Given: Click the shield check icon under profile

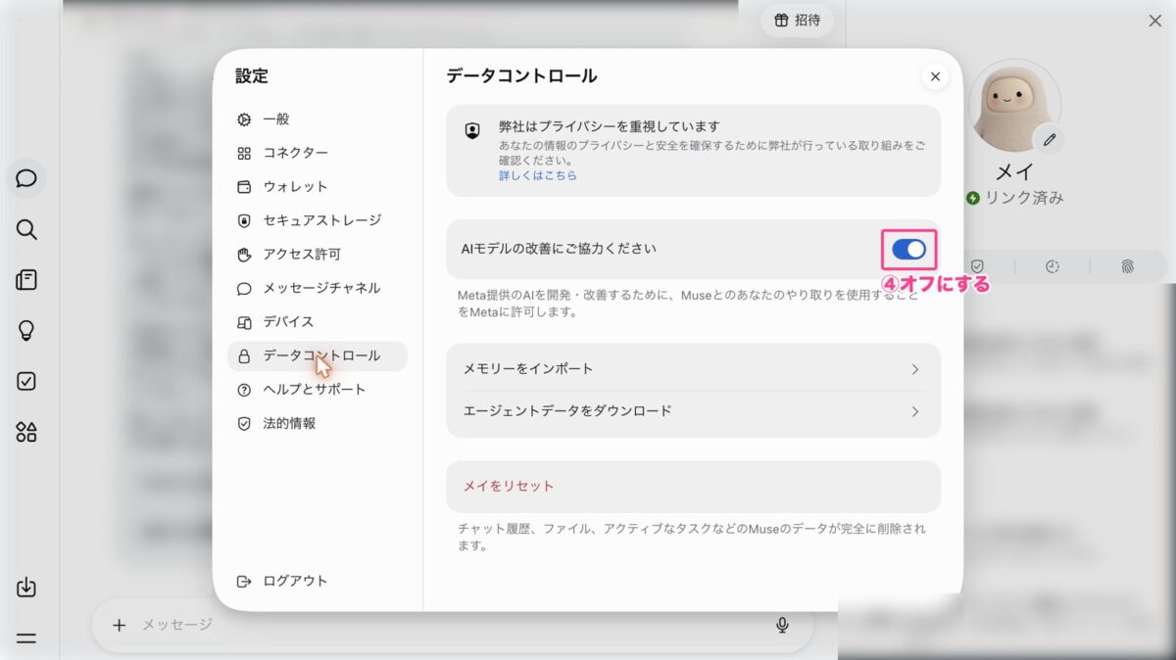Looking at the screenshot, I should click(977, 266).
